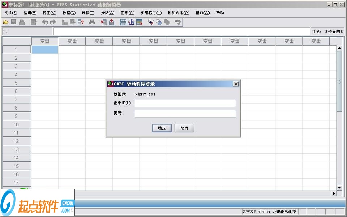Click vertical scrollbar up arrow
The height and width of the screenshot is (217, 347).
(339, 48)
